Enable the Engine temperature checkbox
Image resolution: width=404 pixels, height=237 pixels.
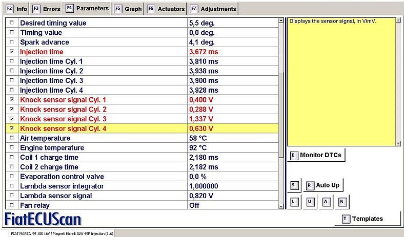[x=12, y=147]
